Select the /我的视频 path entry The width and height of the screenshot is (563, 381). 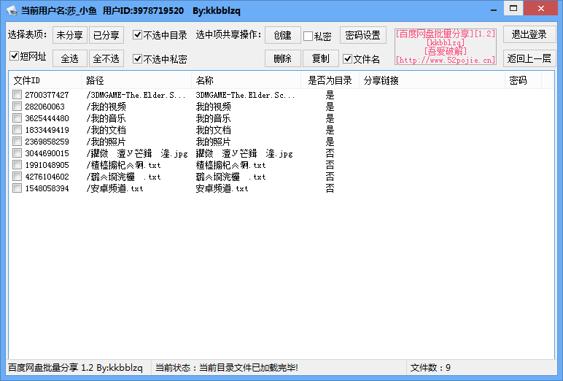[x=106, y=107]
